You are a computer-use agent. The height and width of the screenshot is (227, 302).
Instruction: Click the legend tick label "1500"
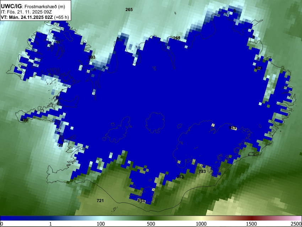[252, 224]
